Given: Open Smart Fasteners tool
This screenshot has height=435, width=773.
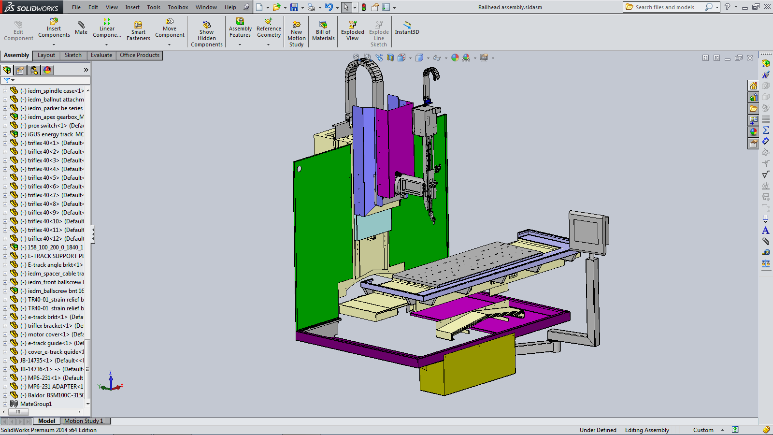Looking at the screenshot, I should click(x=138, y=31).
